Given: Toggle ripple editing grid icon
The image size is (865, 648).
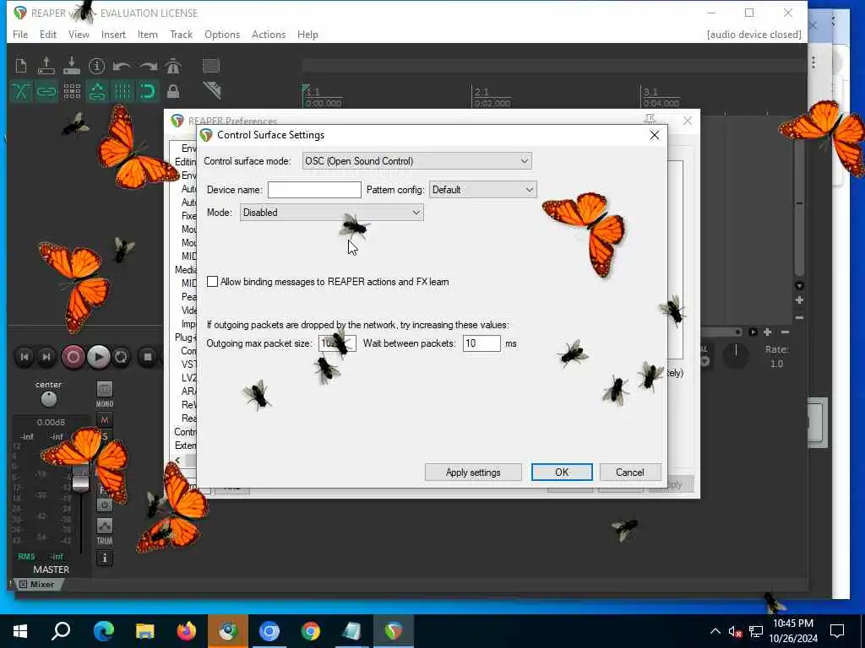Looking at the screenshot, I should pyautogui.click(x=72, y=91).
